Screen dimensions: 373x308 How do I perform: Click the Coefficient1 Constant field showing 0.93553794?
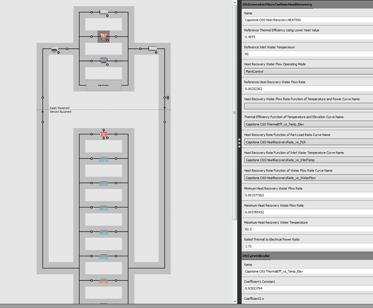tap(309, 288)
